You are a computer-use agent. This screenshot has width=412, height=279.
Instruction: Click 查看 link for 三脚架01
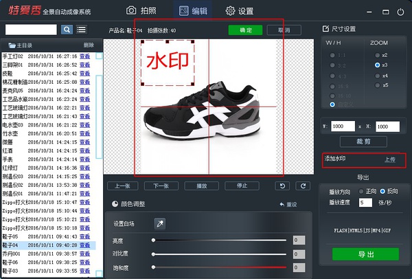[x=85, y=65]
